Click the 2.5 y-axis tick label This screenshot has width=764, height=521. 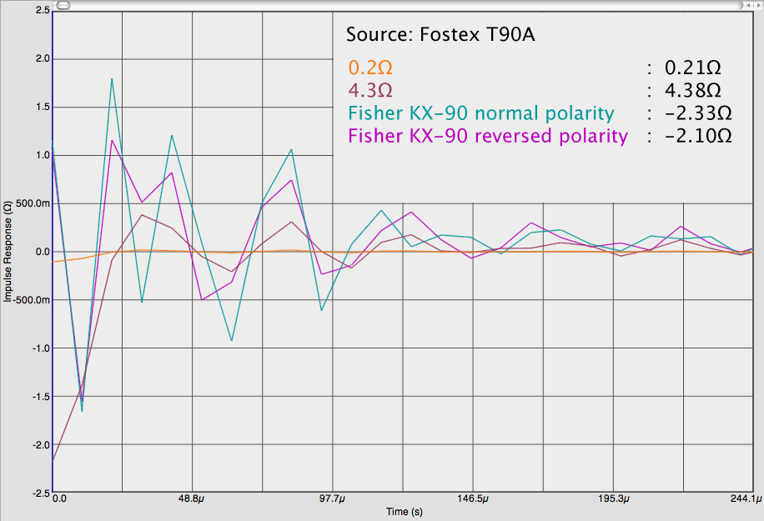pos(43,10)
